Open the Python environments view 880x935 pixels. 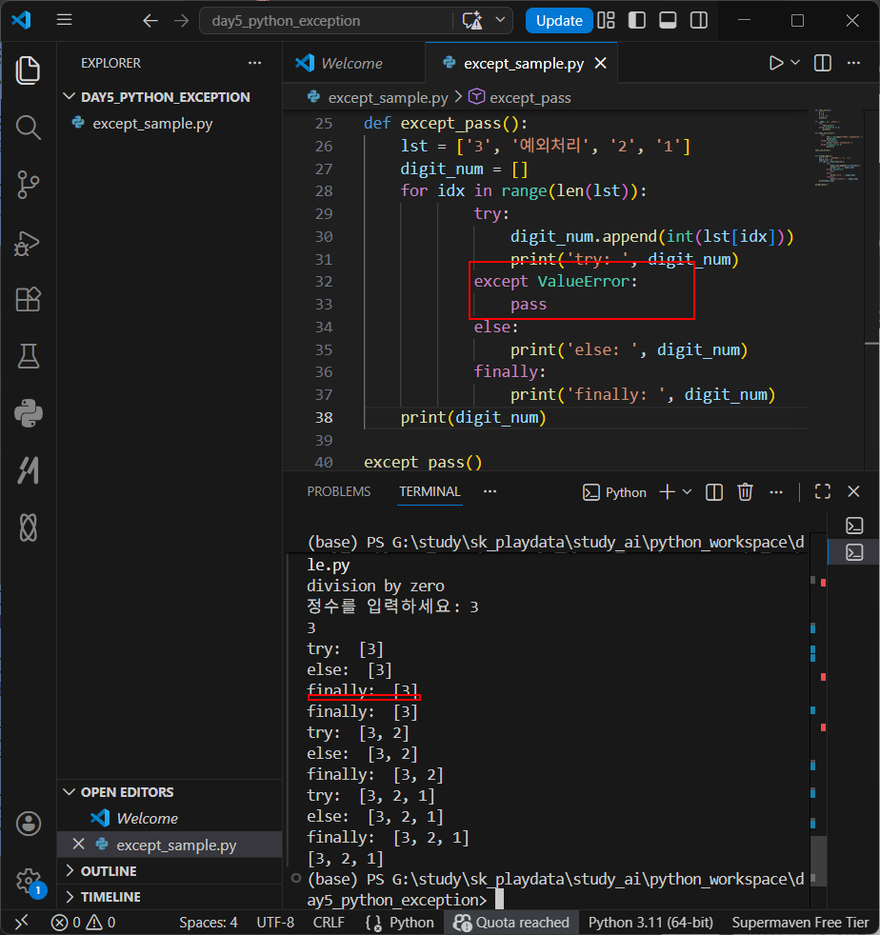[x=28, y=413]
